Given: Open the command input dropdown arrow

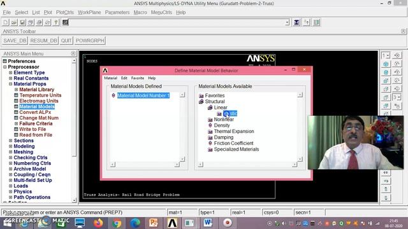Looking at the screenshot, I should click(x=287, y=23).
